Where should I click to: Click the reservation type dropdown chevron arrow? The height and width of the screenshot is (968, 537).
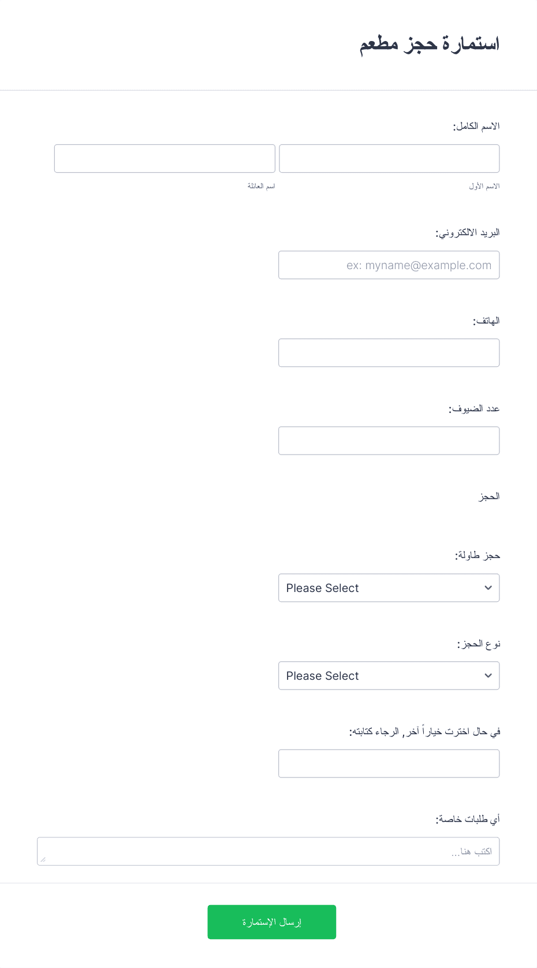(x=488, y=676)
